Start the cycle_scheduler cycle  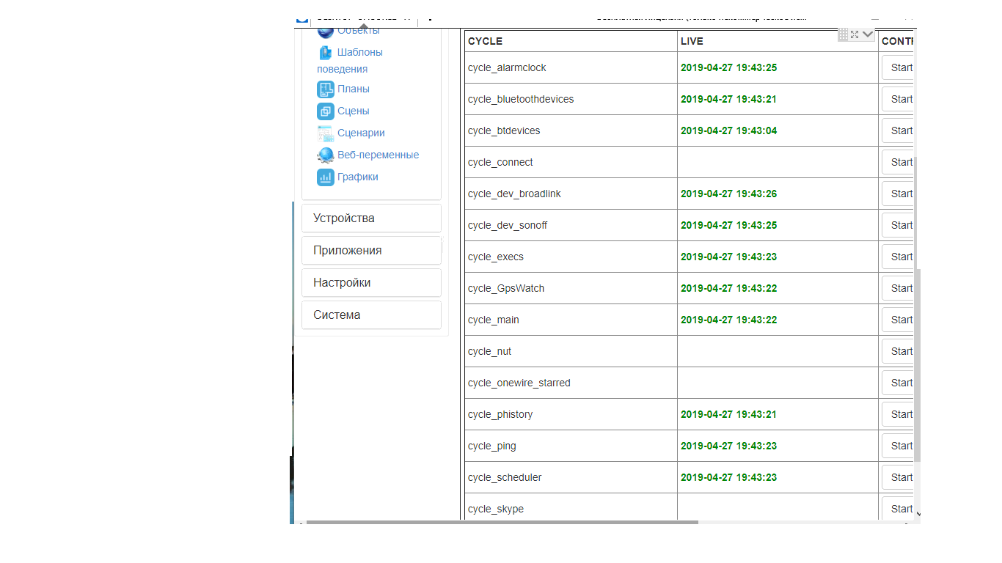click(x=898, y=477)
